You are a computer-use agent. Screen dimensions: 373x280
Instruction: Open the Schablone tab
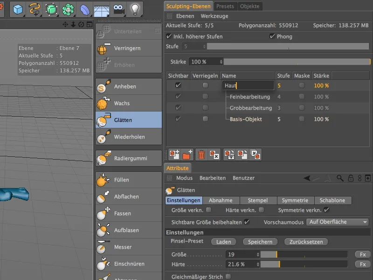(x=332, y=201)
